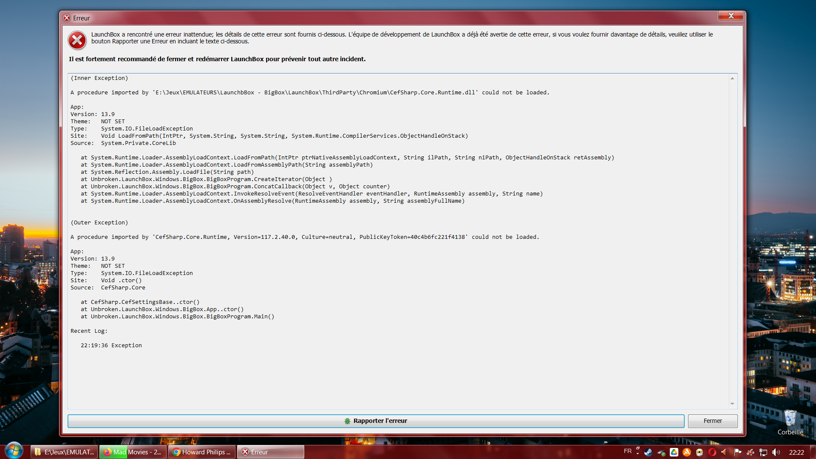816x459 pixels.
Task: Open the orange Avast tray icon
Action: pyautogui.click(x=687, y=452)
